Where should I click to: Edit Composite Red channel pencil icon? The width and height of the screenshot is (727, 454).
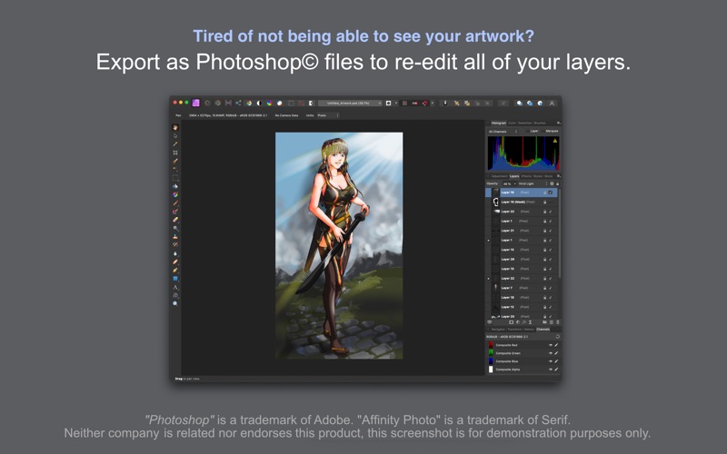pos(556,345)
